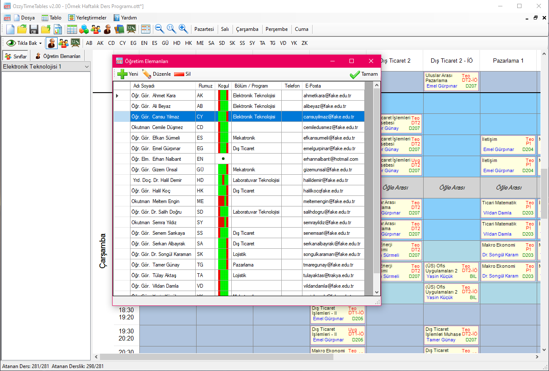
Task: Delete the selected instructor with Sil
Action: point(178,73)
